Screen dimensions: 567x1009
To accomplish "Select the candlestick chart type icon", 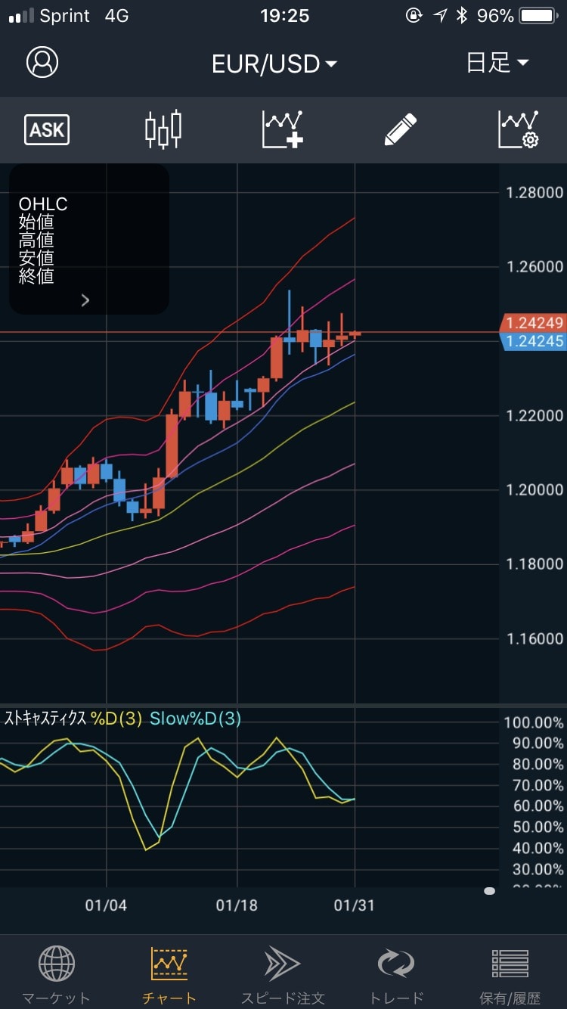I will (x=163, y=129).
